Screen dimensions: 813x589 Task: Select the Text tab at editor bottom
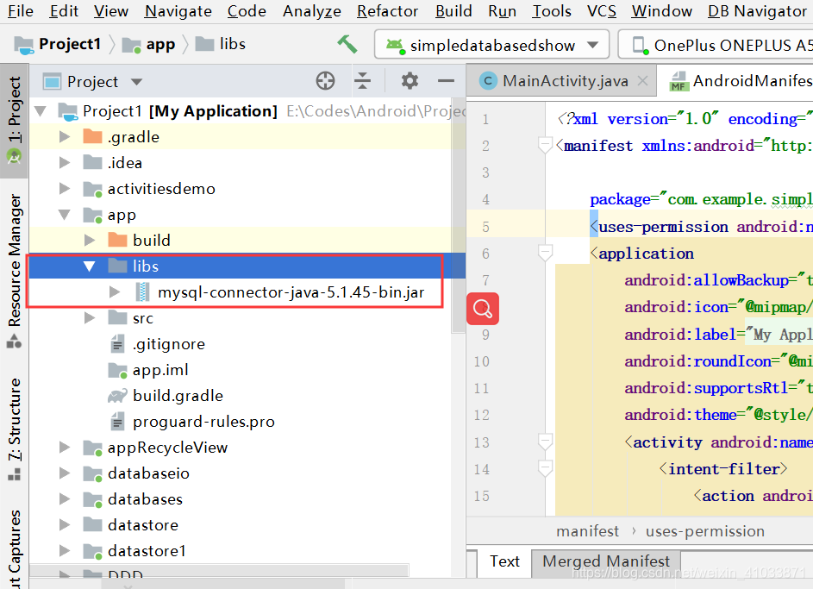click(504, 561)
